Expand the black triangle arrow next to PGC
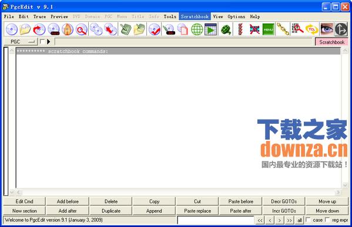 [49, 42]
